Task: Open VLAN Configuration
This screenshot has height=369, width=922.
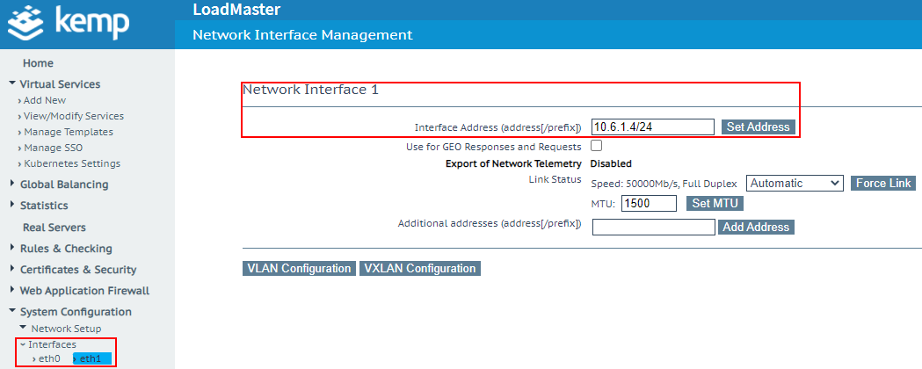Action: [300, 269]
